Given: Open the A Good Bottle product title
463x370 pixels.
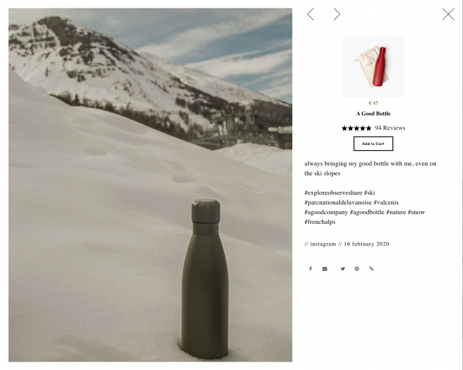Looking at the screenshot, I should [x=373, y=114].
